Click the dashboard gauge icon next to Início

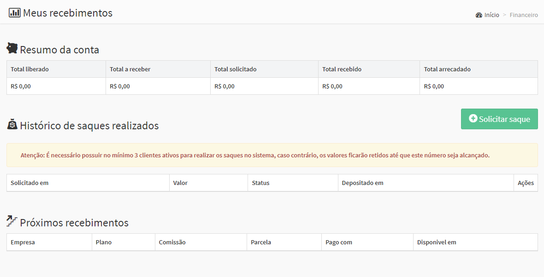tap(479, 15)
